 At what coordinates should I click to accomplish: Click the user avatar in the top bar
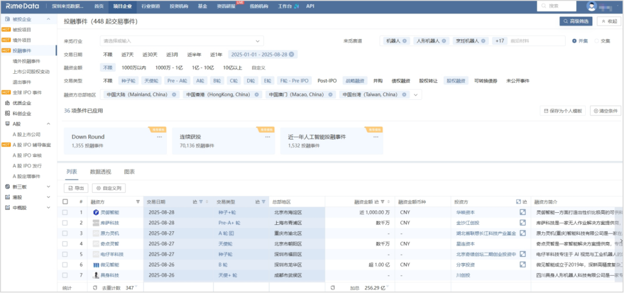(x=592, y=6)
